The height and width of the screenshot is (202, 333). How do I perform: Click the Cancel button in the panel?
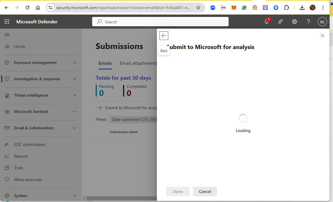click(205, 191)
